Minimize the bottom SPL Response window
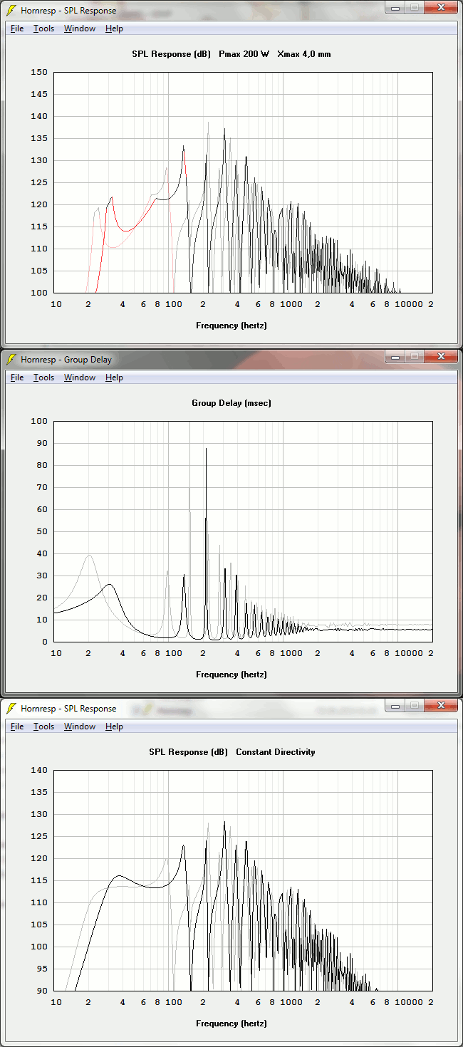This screenshot has width=463, height=1047. (x=395, y=704)
